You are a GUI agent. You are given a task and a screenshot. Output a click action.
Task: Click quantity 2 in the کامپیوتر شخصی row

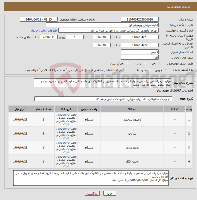pos(43,119)
